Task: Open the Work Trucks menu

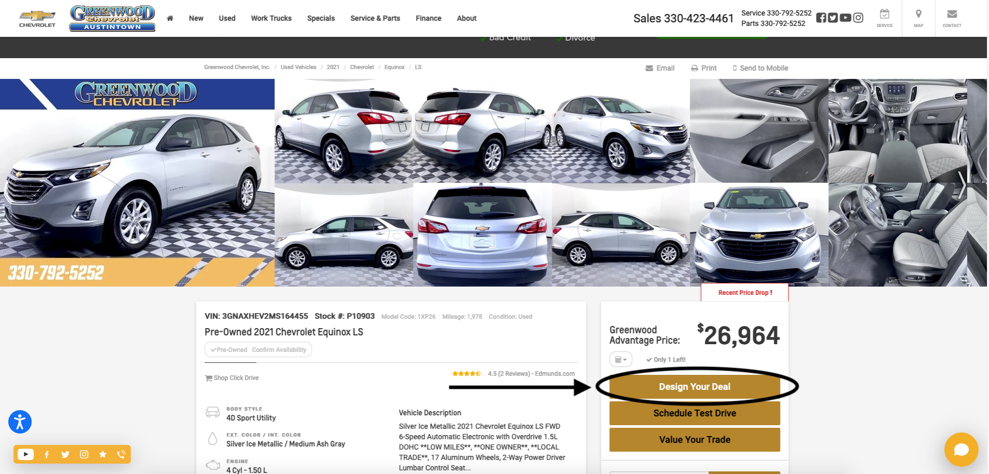Action: click(x=271, y=18)
